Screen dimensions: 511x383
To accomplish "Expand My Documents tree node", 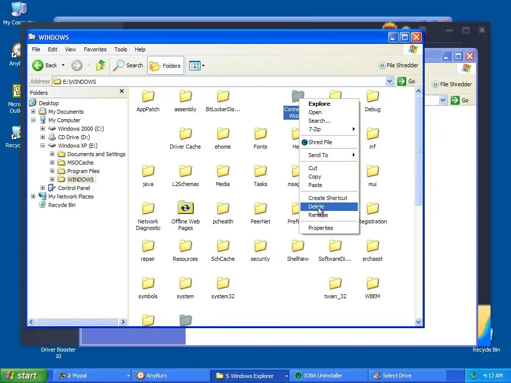I will [x=33, y=111].
